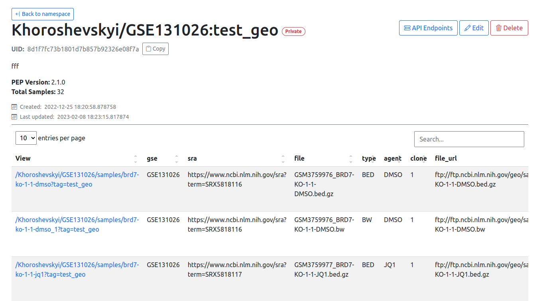This screenshot has width=541, height=301.
Task: Click file cell GSM3759977_BRD7-KO-1-1-JQ1.bed.gz
Action: click(324, 270)
